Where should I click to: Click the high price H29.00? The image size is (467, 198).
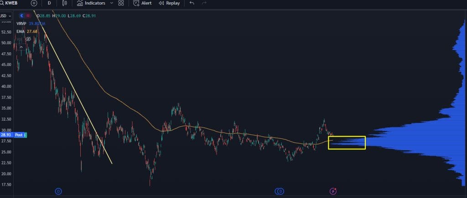59,15
